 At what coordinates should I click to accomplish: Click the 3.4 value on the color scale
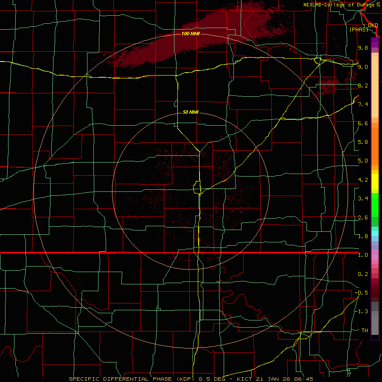click(x=363, y=199)
